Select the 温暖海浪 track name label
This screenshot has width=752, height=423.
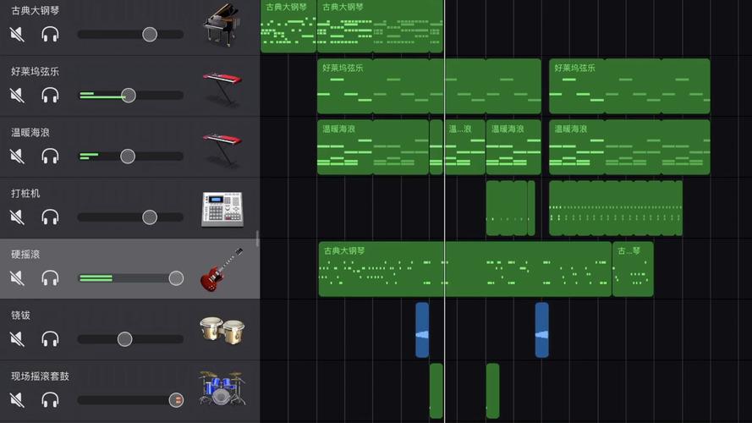pos(30,133)
